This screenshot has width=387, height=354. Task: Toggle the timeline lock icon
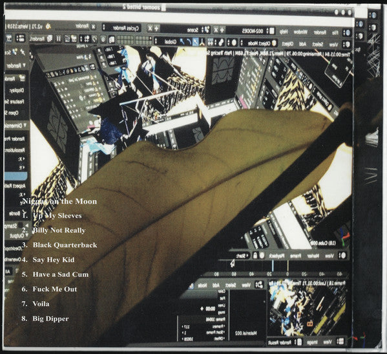pos(255,256)
